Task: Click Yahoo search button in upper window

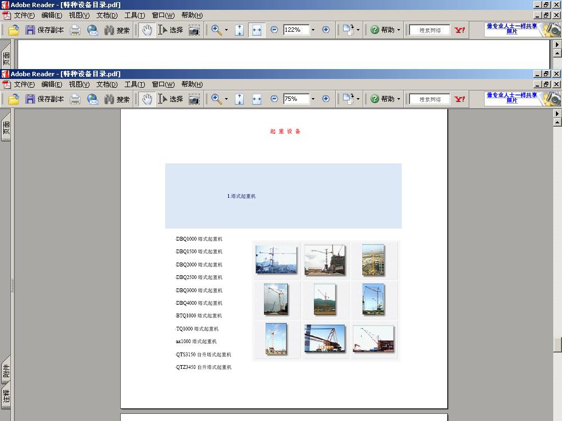Action: click(x=459, y=30)
